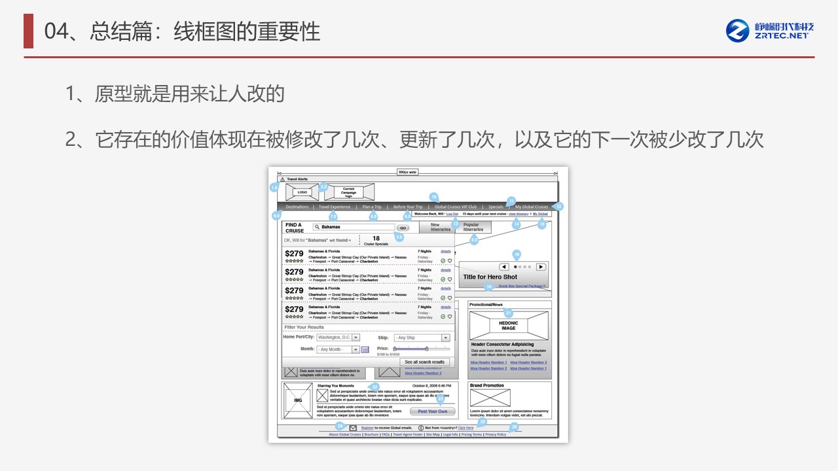Click the green check icon in fourth $279 result
838x471 pixels.
[443, 317]
